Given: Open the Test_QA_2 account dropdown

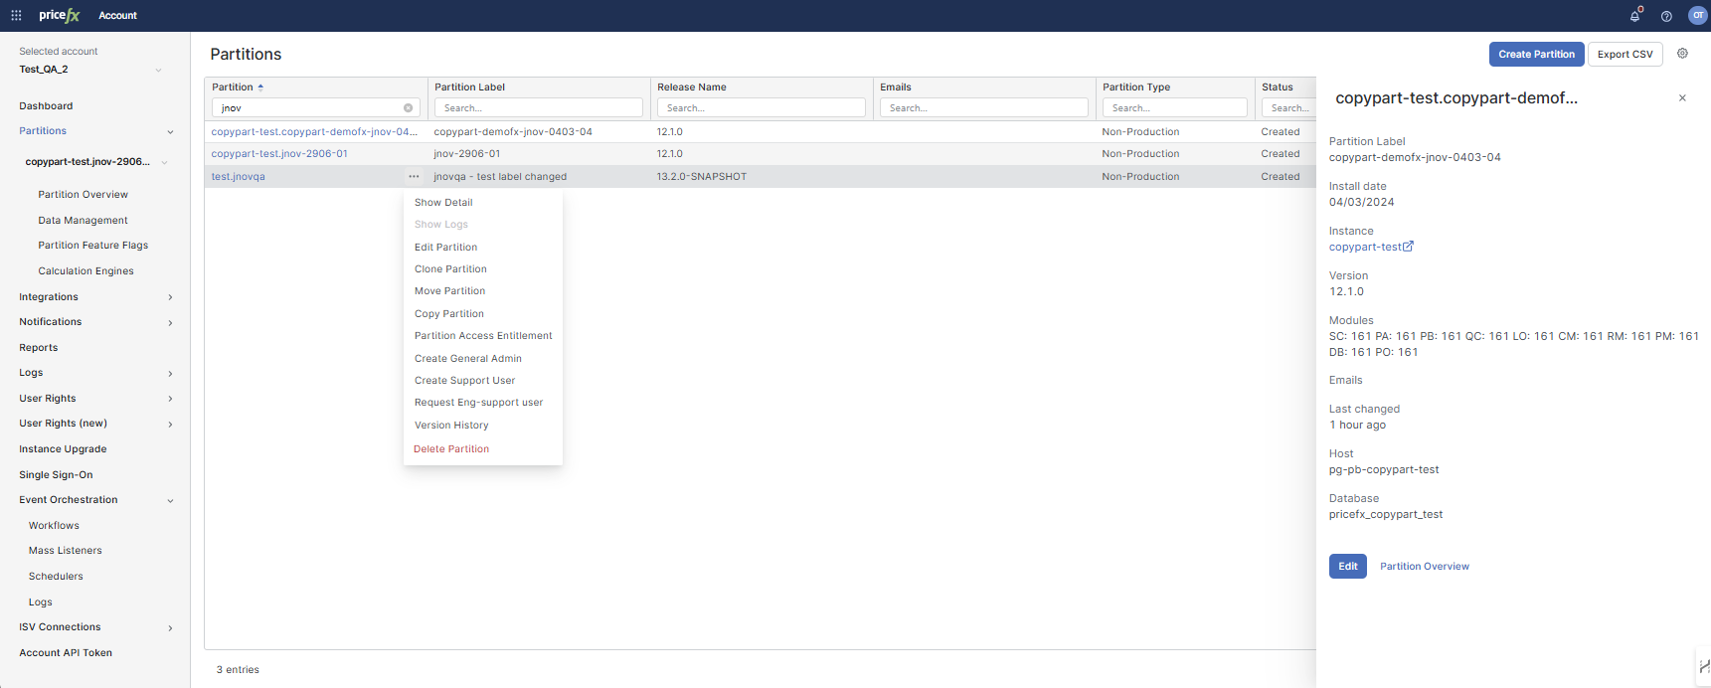Looking at the screenshot, I should click(x=158, y=70).
